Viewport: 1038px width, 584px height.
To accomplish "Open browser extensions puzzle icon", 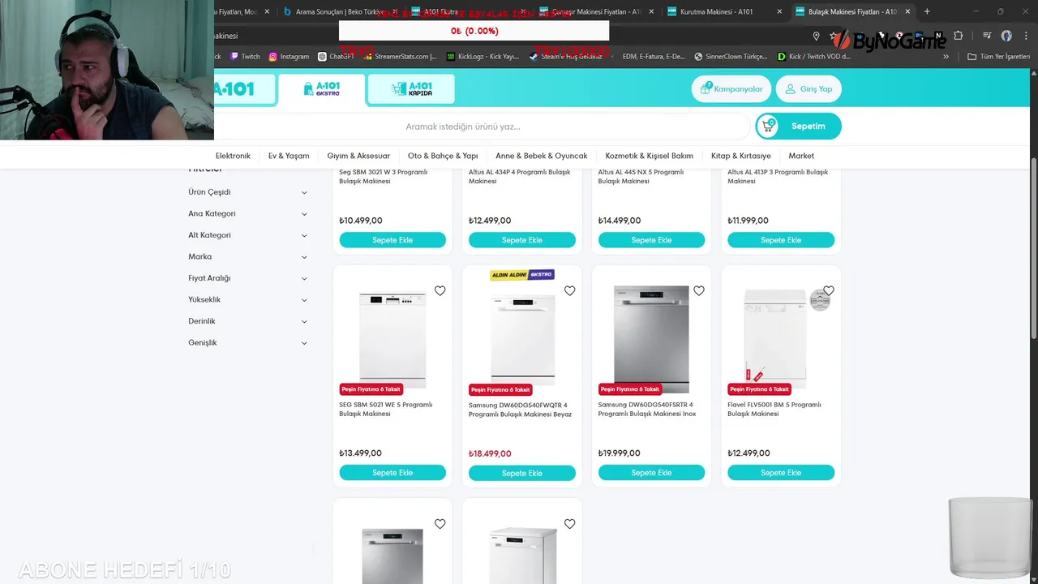I will [x=958, y=36].
